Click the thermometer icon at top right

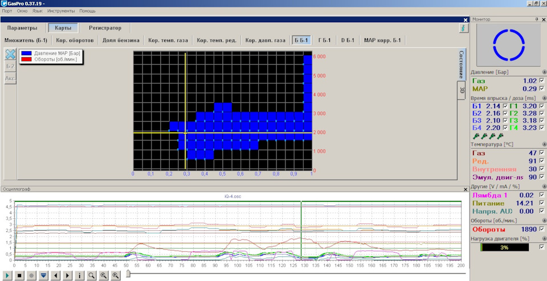463,28
